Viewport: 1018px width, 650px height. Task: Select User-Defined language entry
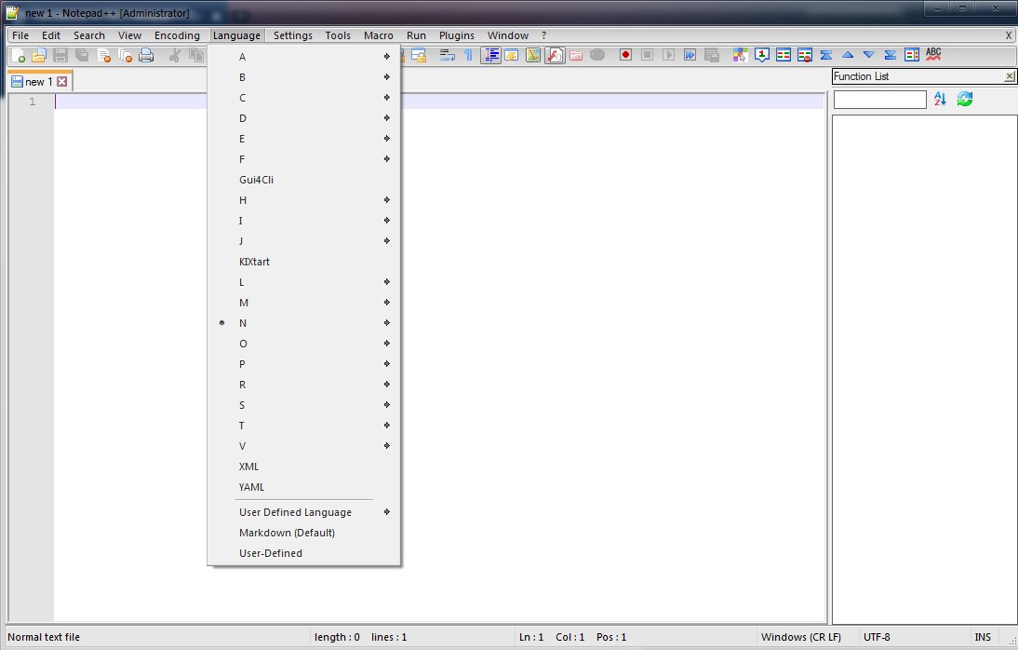[304, 553]
